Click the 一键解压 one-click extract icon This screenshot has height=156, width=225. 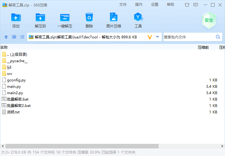pos(65,17)
